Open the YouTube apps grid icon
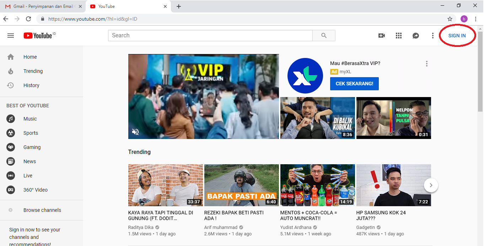This screenshot has width=484, height=246. point(398,35)
